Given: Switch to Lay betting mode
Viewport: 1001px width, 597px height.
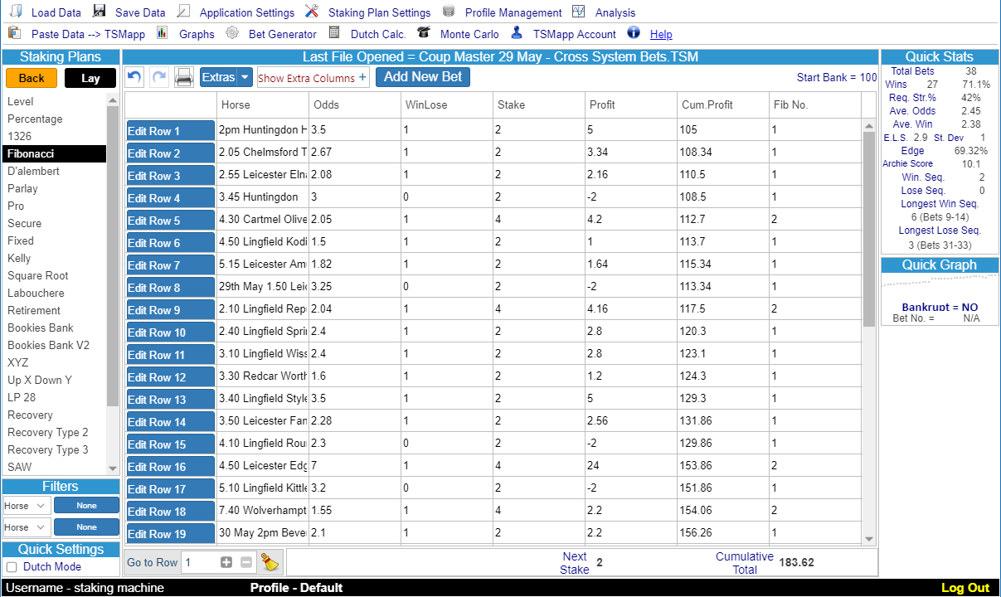Looking at the screenshot, I should (x=90, y=78).
